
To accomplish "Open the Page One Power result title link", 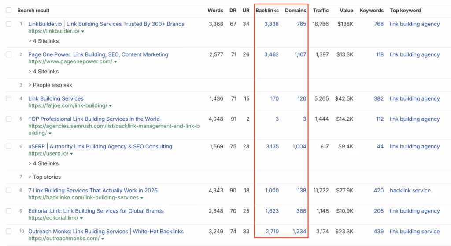I will click(98, 54).
